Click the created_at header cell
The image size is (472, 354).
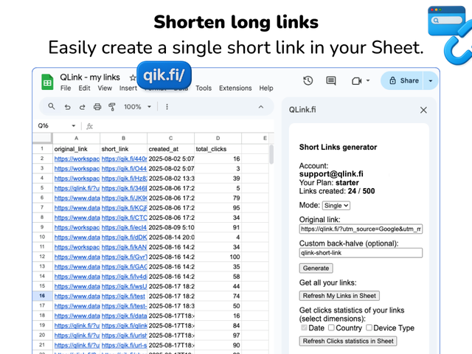click(170, 149)
